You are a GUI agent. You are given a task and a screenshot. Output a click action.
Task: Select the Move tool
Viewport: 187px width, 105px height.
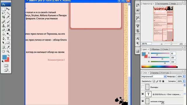click(x=8, y=9)
